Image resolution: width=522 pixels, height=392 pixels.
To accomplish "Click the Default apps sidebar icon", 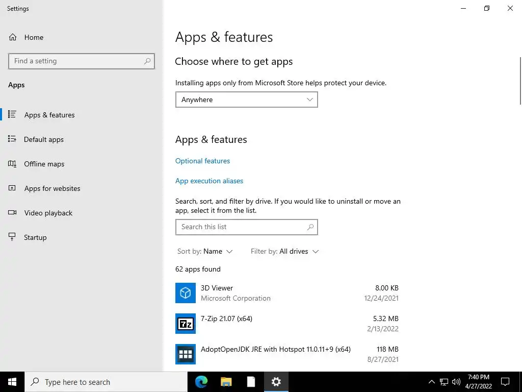I will [x=12, y=139].
